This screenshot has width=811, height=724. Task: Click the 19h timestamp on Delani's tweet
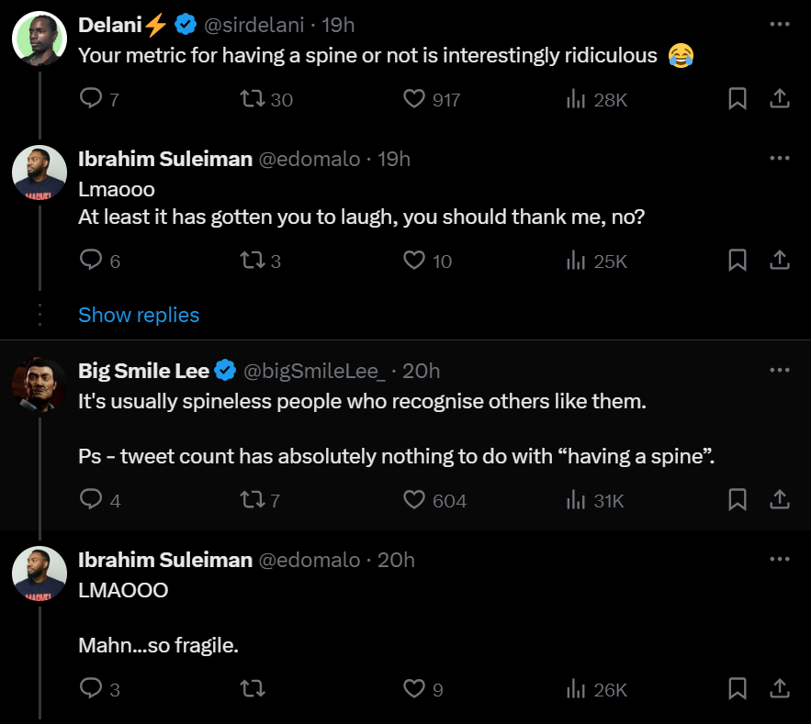click(337, 25)
